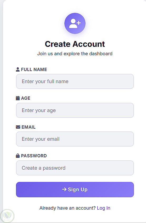Screen dimensions: 146x223
Task: Click the envelope icon beside Email
Action: click(x=18, y=127)
